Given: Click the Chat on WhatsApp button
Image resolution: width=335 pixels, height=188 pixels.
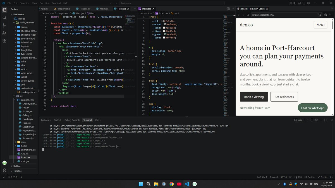Looking at the screenshot, I should pyautogui.click(x=312, y=108).
